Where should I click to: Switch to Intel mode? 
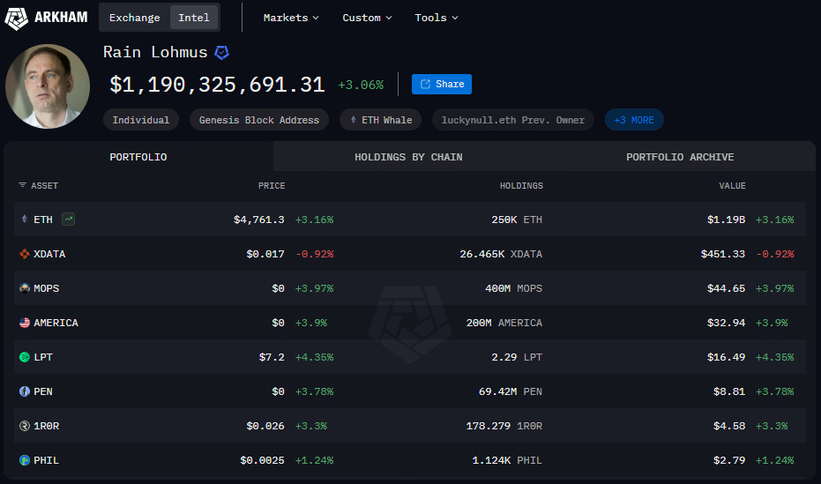tap(194, 18)
